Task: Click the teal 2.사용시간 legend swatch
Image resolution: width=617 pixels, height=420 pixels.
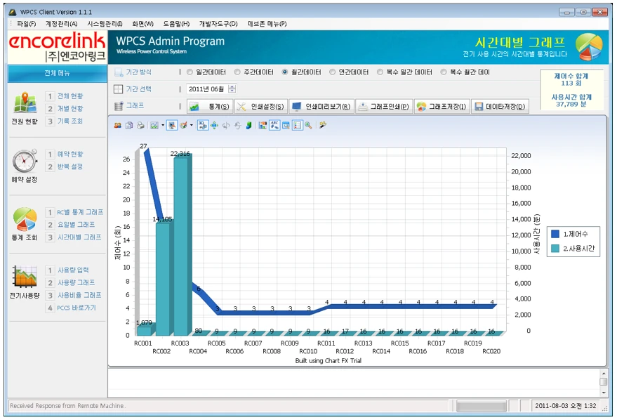Action: pyautogui.click(x=555, y=249)
